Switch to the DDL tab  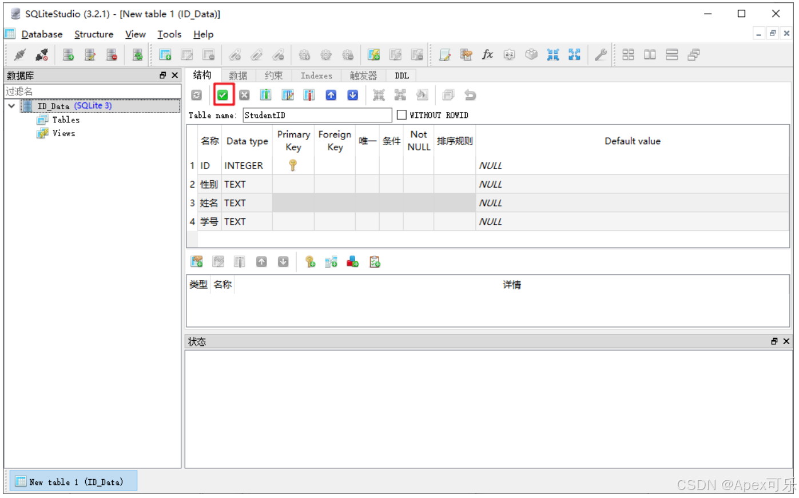402,75
